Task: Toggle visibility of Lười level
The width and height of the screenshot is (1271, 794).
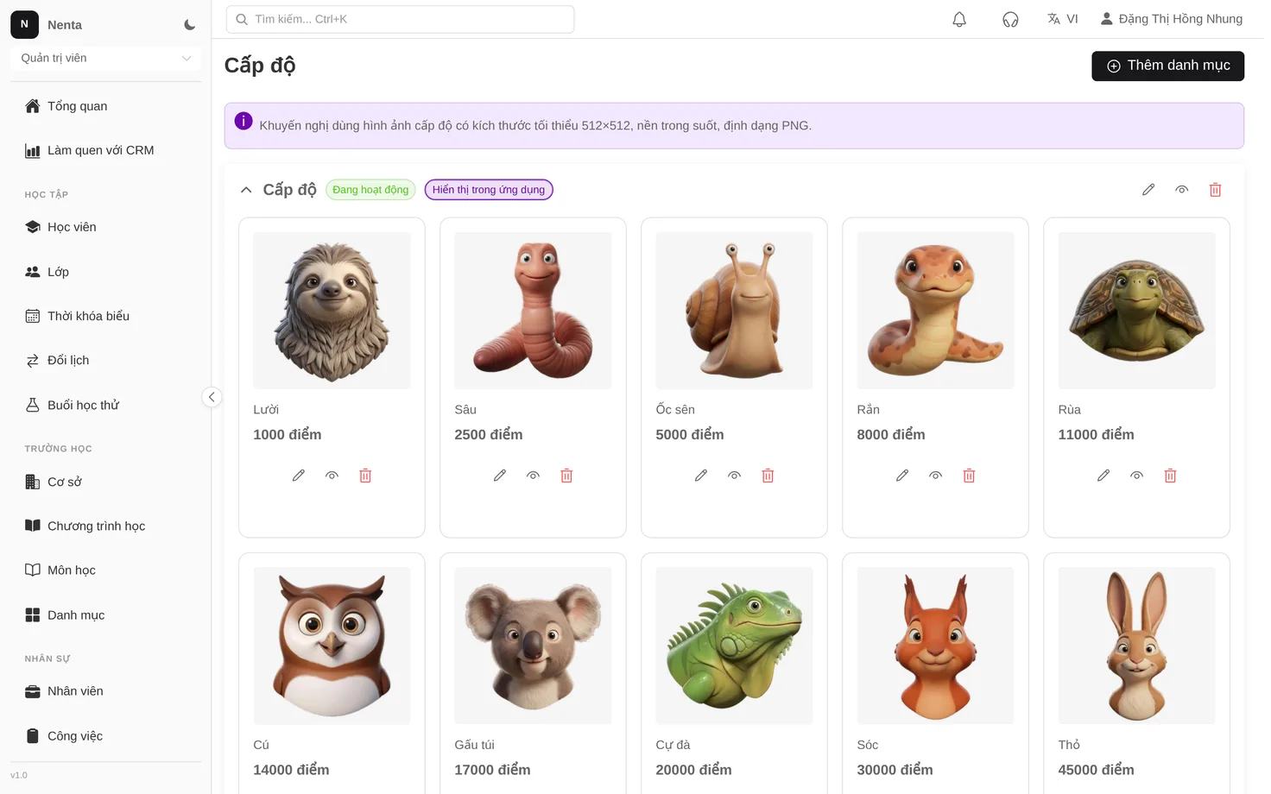Action: tap(332, 476)
